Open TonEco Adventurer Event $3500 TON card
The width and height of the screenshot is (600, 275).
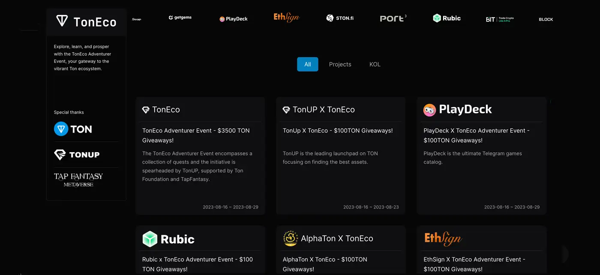click(x=200, y=155)
